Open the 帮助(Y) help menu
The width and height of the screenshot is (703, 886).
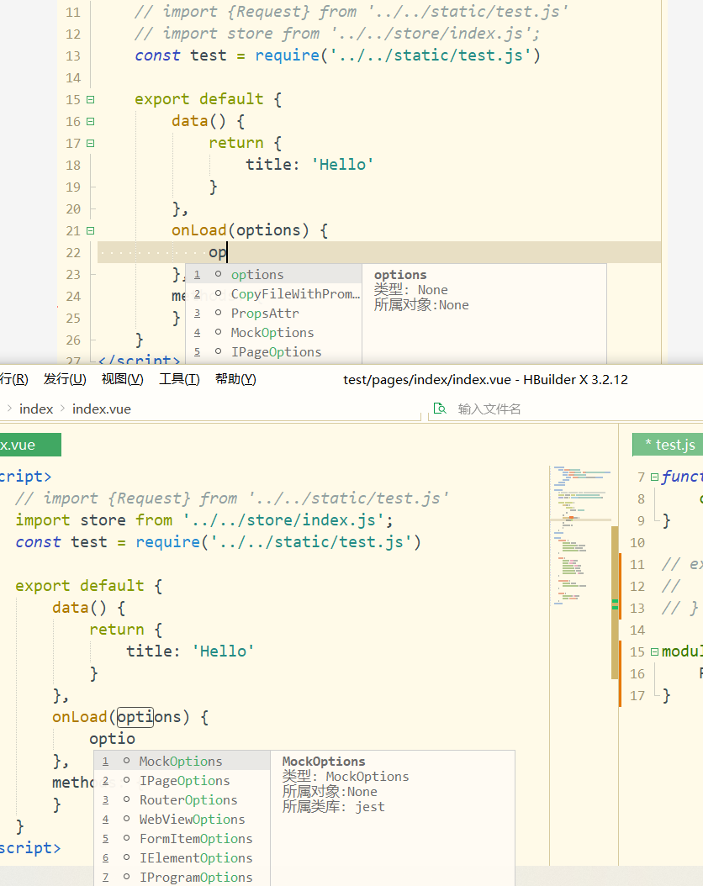[x=235, y=379]
